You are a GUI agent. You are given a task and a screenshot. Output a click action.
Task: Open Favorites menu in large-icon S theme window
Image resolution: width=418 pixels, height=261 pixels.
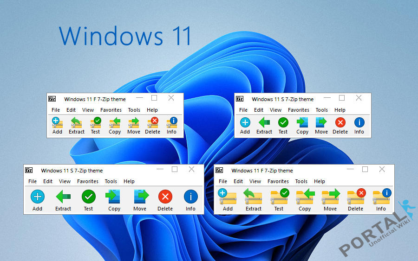[x=88, y=181]
